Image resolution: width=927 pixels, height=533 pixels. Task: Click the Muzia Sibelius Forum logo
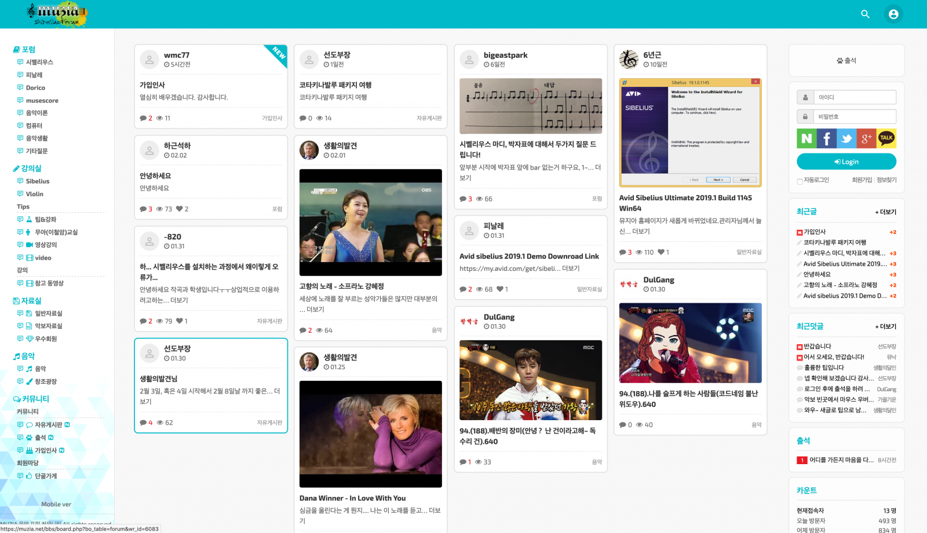point(56,14)
